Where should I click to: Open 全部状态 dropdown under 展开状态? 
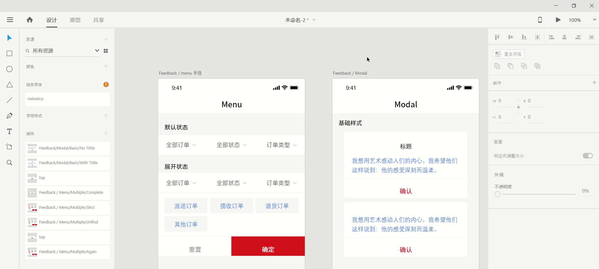[232, 183]
